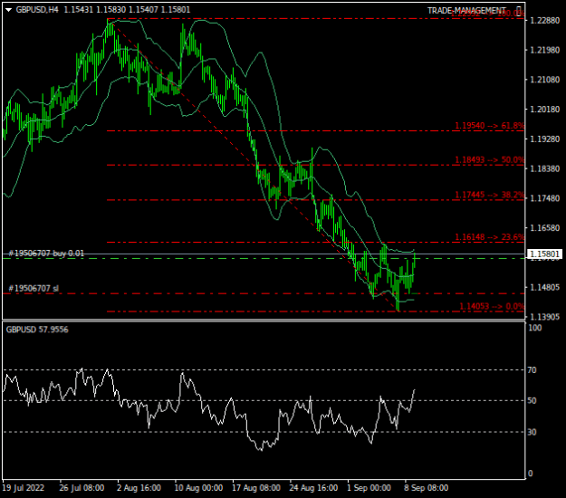Viewport: 566px width, 498px height.
Task: Click the 10 Aug 00:00 time label
Action: pos(198,488)
